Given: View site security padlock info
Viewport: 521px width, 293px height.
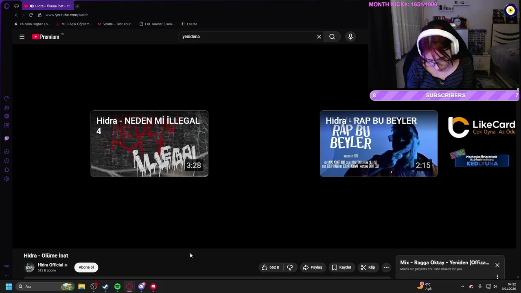Looking at the screenshot, I should pos(39,15).
